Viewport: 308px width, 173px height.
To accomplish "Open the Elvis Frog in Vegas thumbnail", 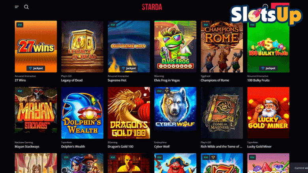I will (175, 47).
